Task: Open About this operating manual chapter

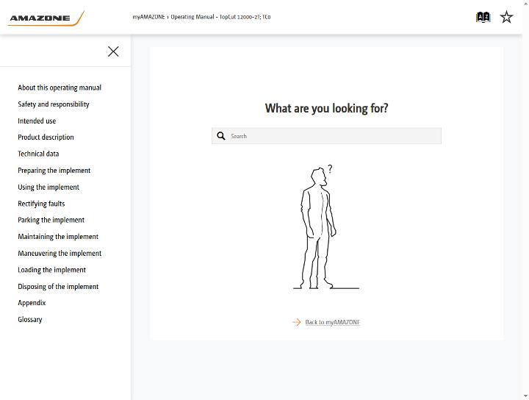Action: [60, 87]
